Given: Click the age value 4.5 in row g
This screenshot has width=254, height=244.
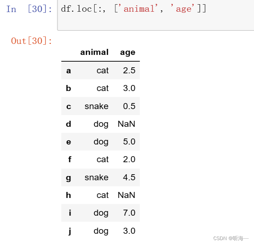Looking at the screenshot, I should click(129, 177).
